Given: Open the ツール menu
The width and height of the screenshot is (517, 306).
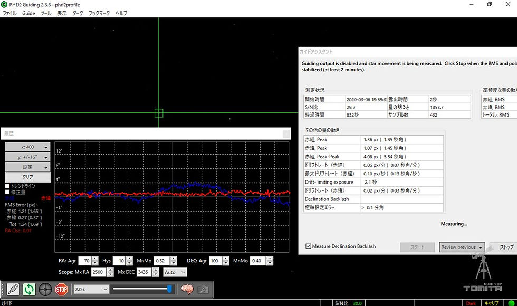Looking at the screenshot, I should 46,13.
